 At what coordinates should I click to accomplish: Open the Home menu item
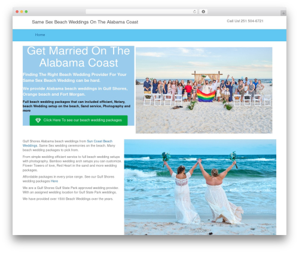(40, 35)
